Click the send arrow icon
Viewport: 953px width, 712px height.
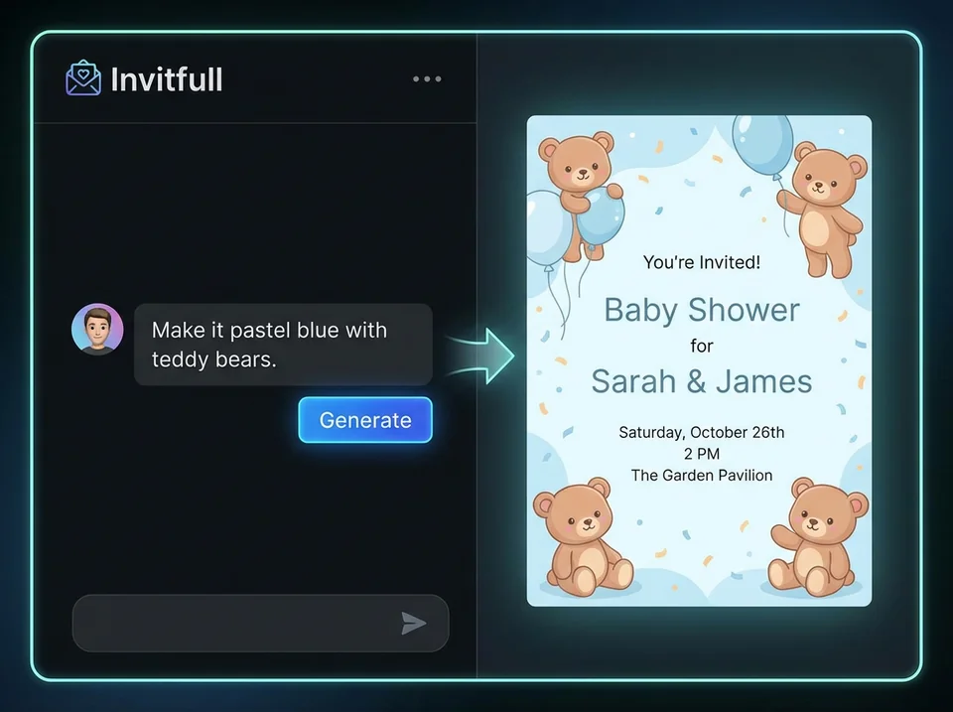pos(414,624)
